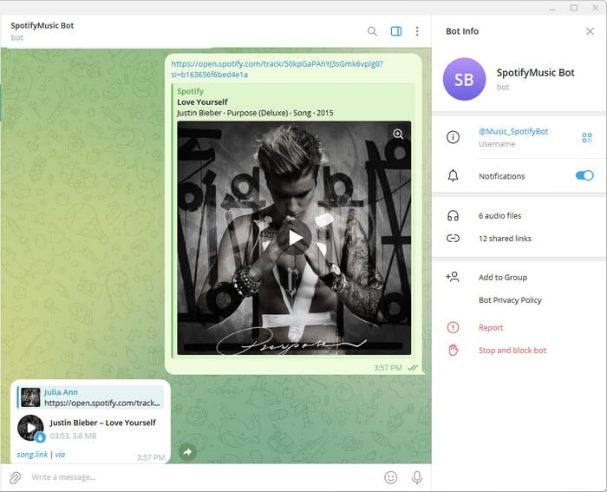
Task: Click the info circle icon beside username
Action: (x=453, y=137)
